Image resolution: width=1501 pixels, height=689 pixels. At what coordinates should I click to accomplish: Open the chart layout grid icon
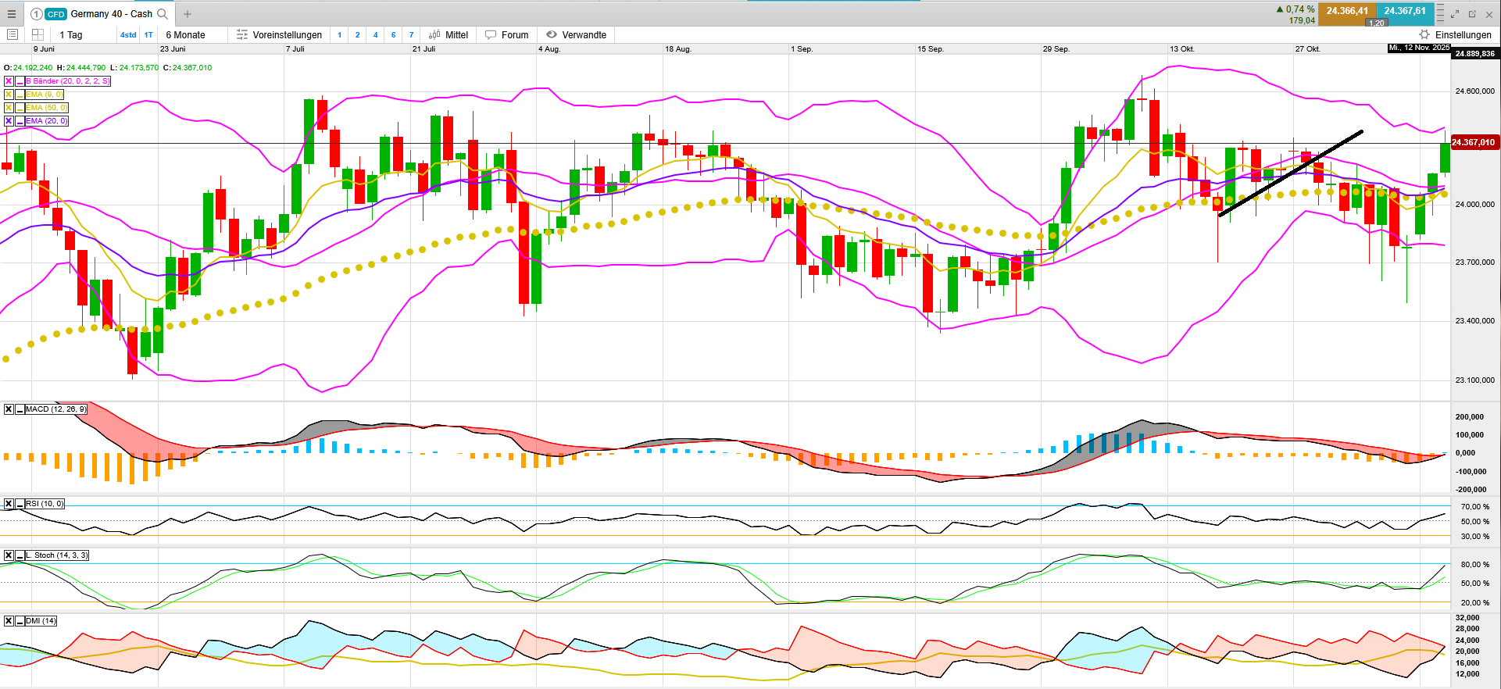38,35
